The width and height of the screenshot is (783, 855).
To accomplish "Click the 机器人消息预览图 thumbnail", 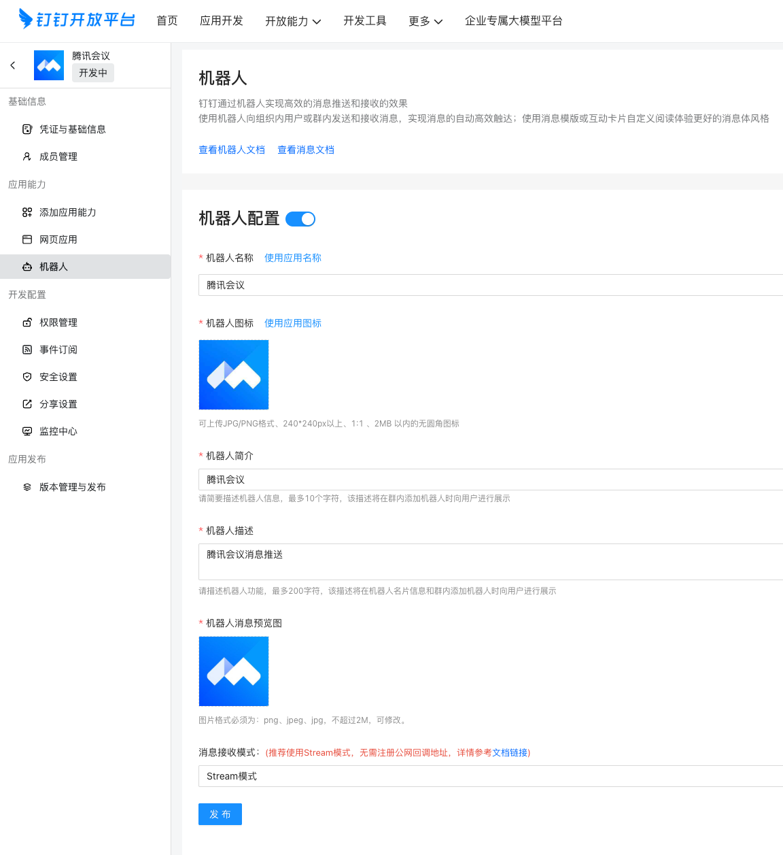I will pos(234,671).
